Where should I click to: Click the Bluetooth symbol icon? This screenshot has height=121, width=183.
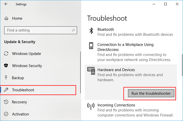pyautogui.click(x=91, y=31)
